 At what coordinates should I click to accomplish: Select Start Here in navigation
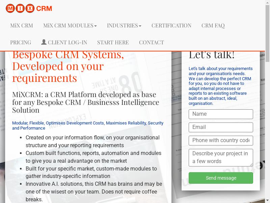(113, 42)
